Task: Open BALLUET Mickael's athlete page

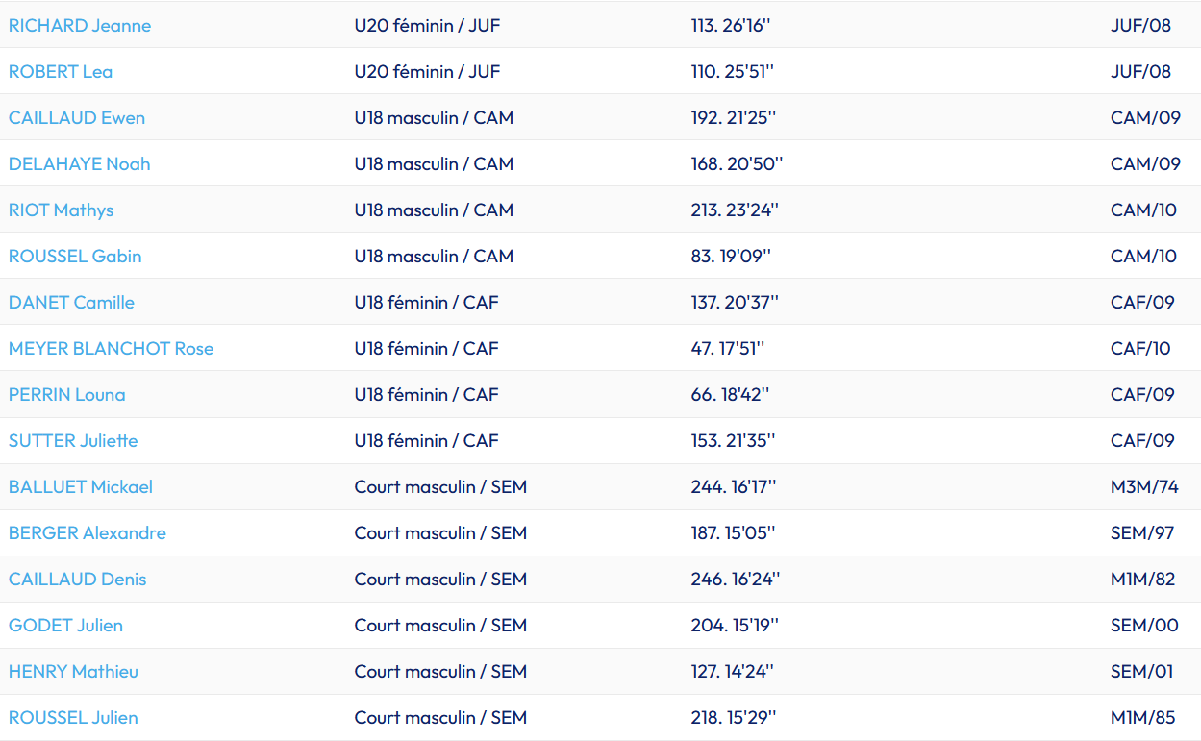Action: pyautogui.click(x=81, y=487)
